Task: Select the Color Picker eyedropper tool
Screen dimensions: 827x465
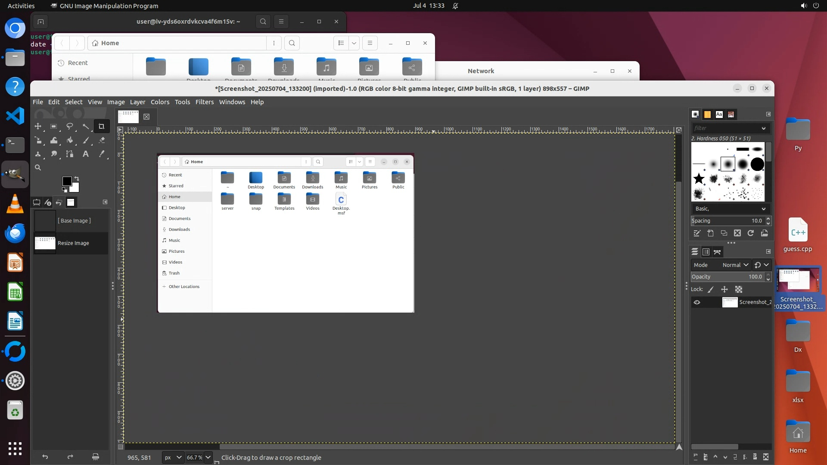Action: 102,154
